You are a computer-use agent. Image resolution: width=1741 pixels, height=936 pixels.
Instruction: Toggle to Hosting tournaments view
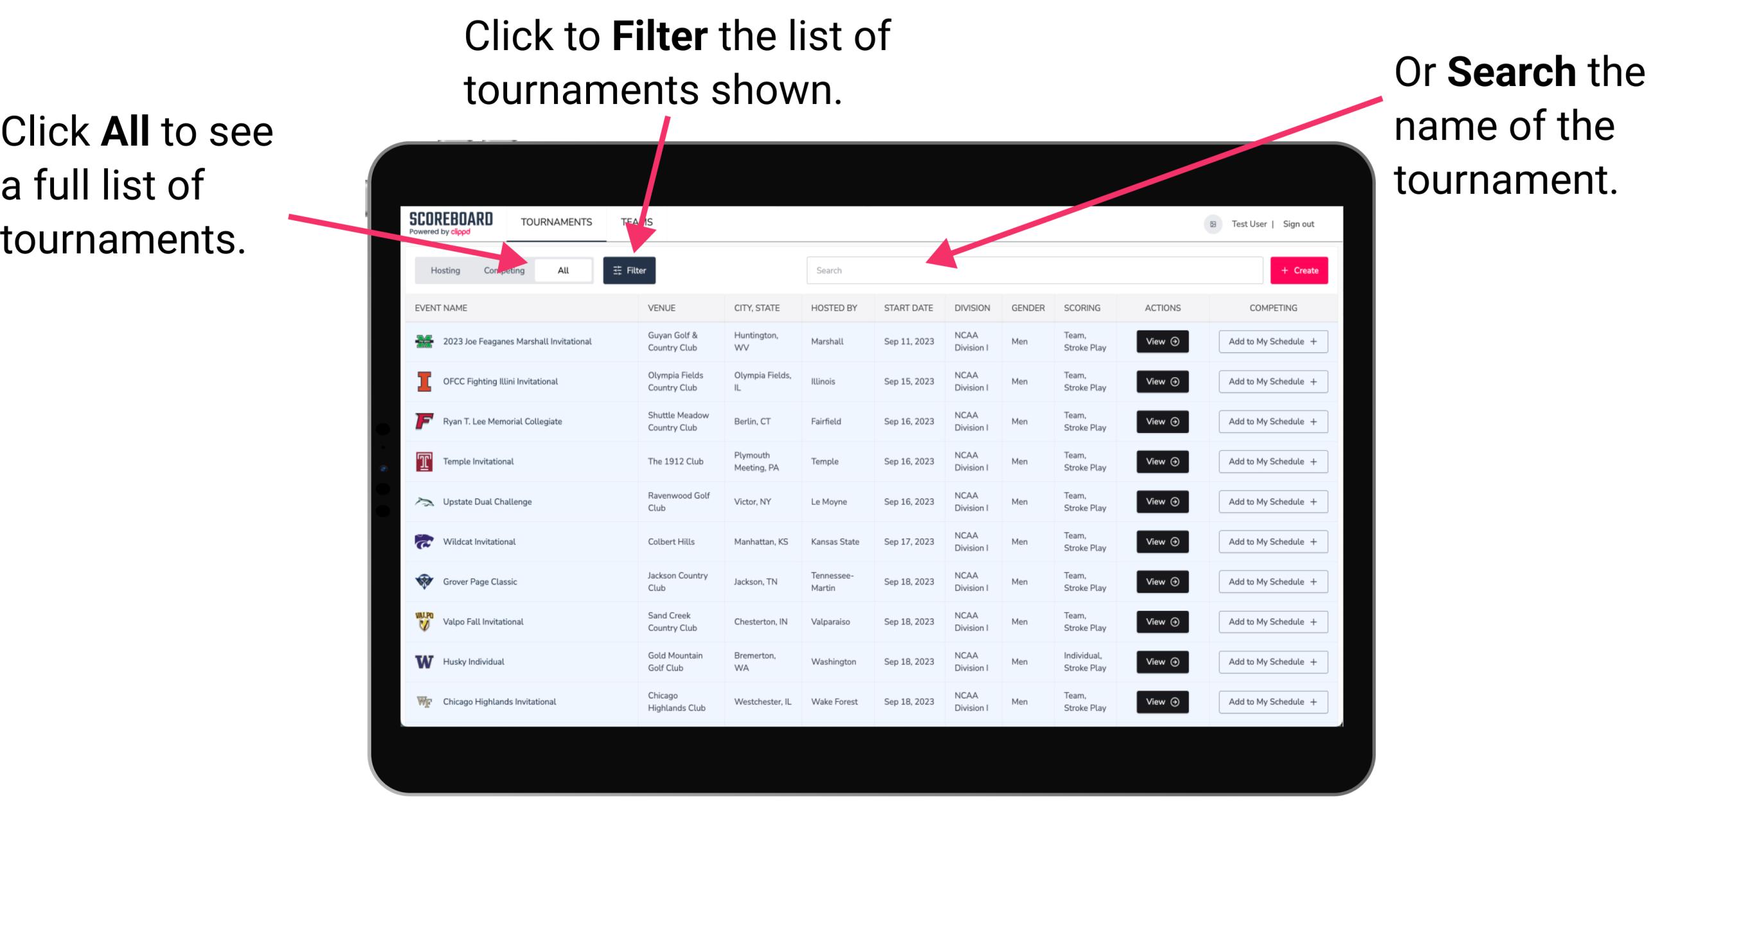pyautogui.click(x=442, y=269)
